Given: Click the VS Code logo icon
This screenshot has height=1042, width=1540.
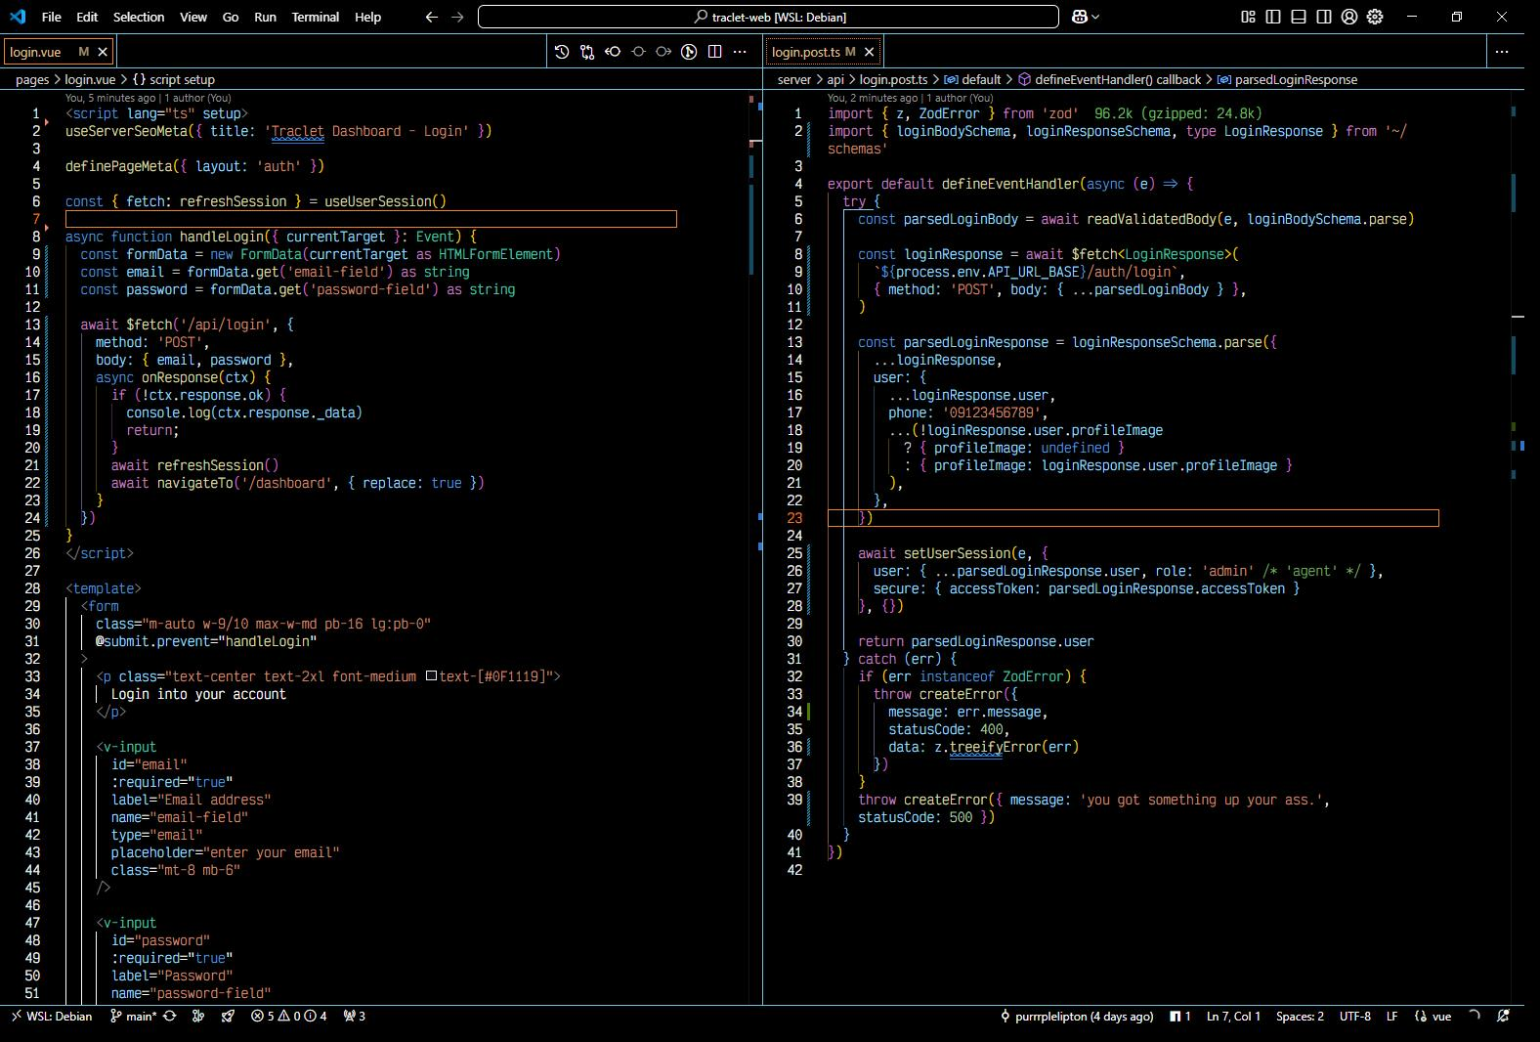Looking at the screenshot, I should [18, 17].
